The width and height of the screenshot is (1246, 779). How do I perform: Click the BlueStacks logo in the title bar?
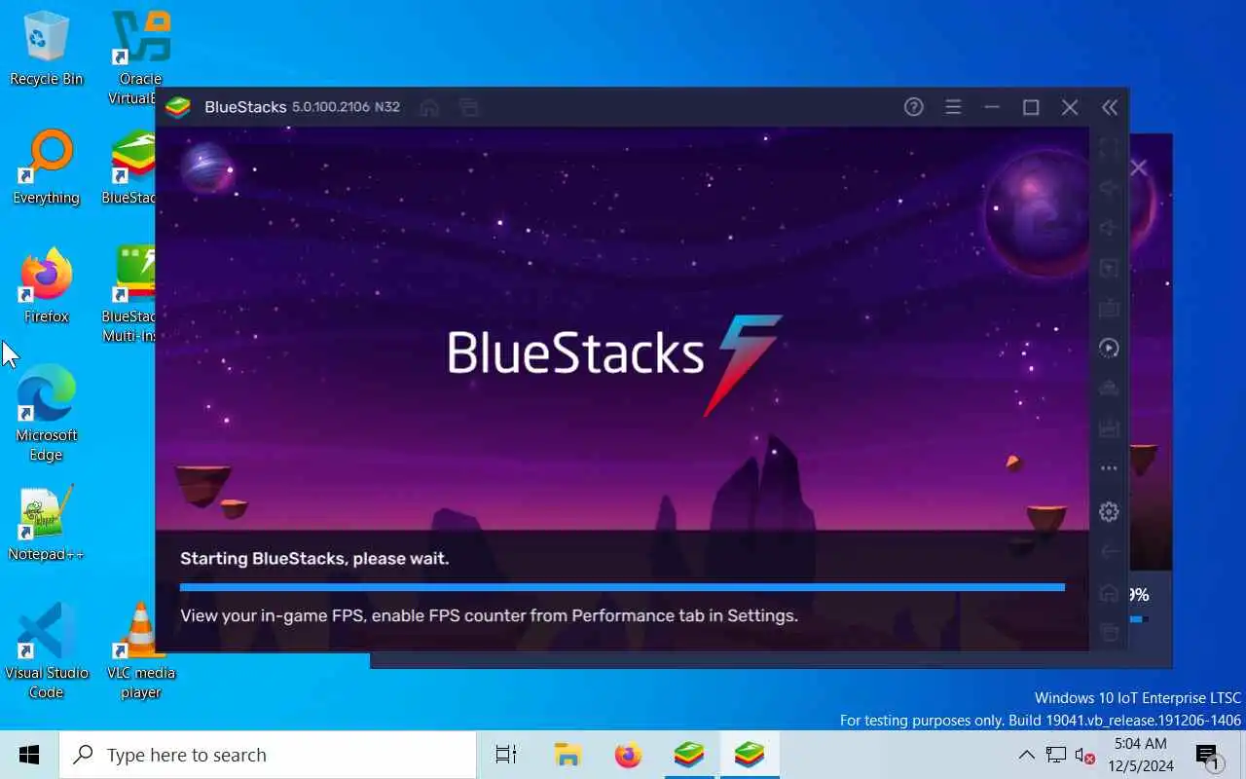tap(178, 107)
